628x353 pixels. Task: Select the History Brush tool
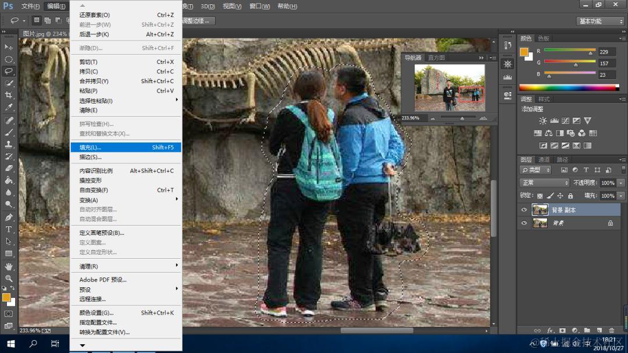point(8,156)
